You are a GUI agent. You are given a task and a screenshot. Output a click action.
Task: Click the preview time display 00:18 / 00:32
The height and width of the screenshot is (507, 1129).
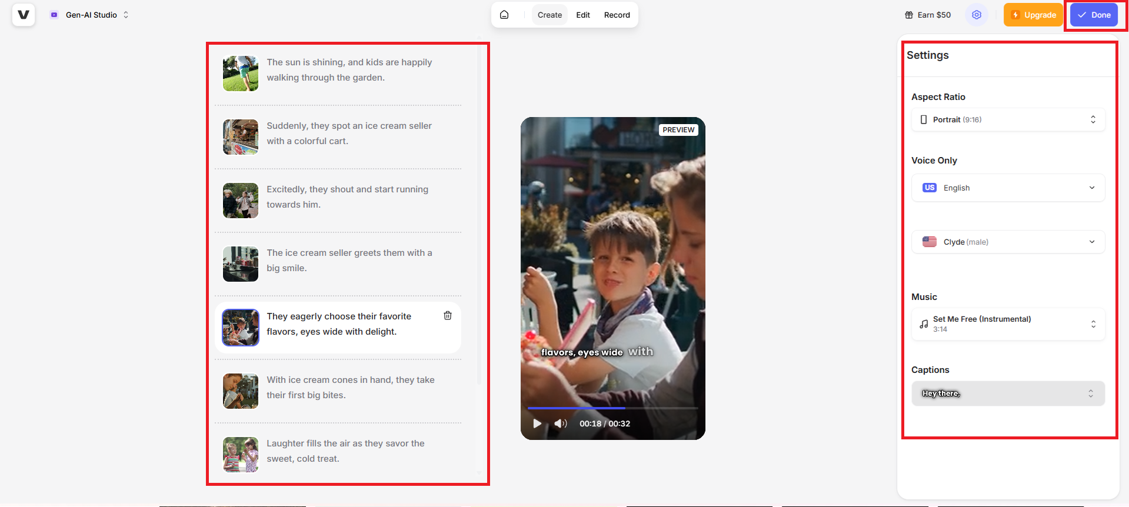[605, 423]
